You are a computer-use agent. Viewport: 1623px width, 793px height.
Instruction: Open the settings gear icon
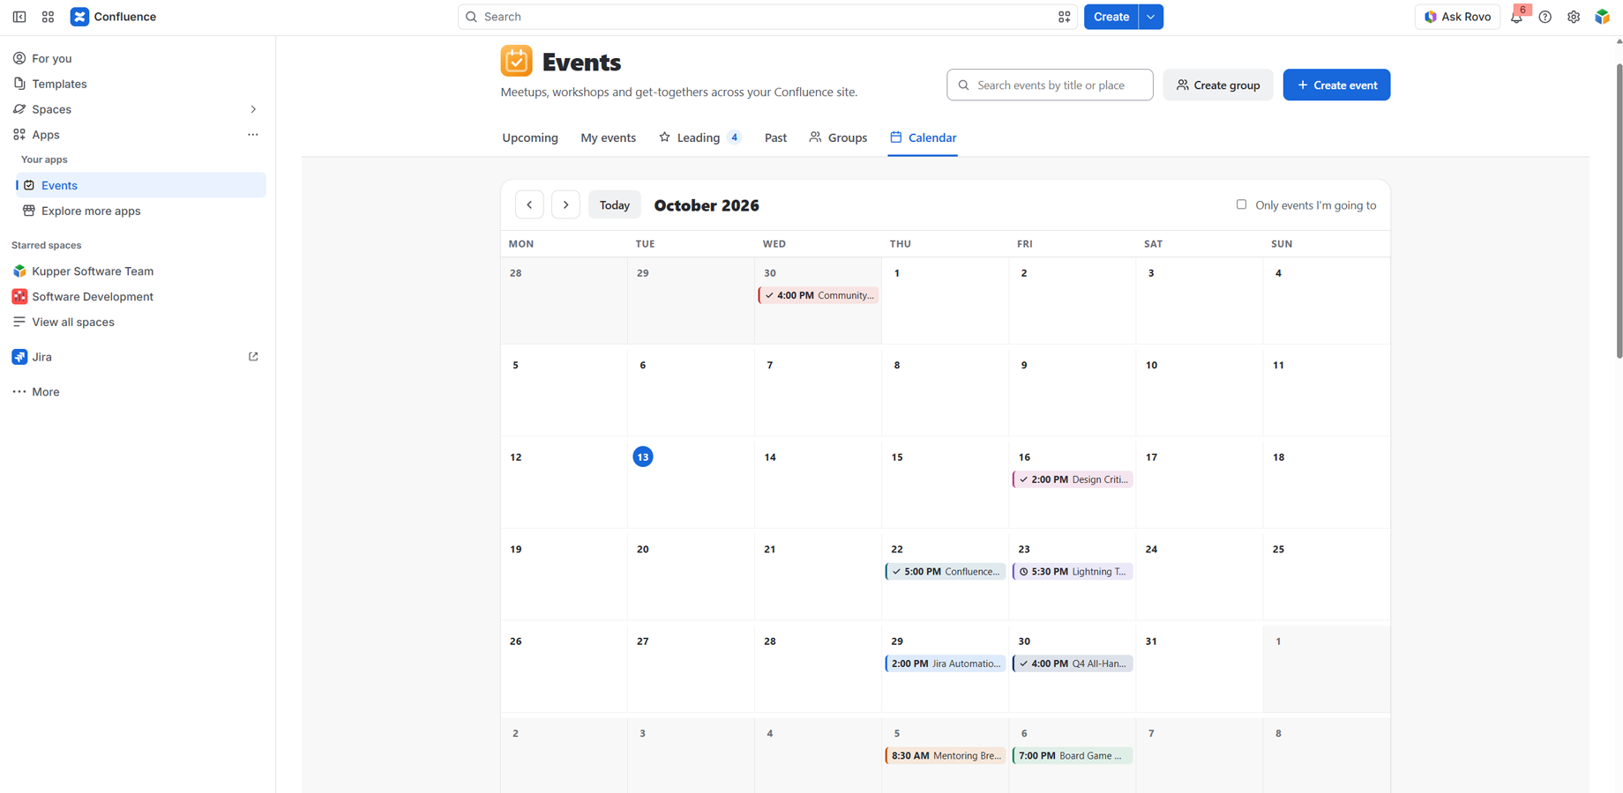click(1574, 17)
